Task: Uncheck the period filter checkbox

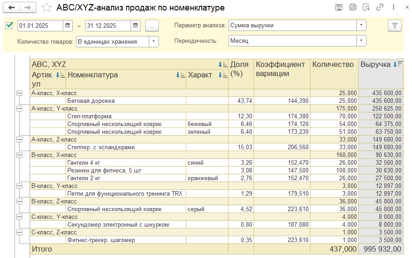Action: tap(9, 25)
